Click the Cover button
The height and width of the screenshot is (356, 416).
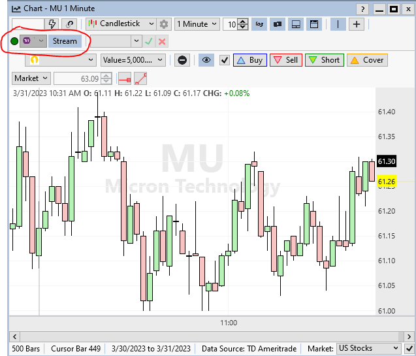(x=368, y=60)
